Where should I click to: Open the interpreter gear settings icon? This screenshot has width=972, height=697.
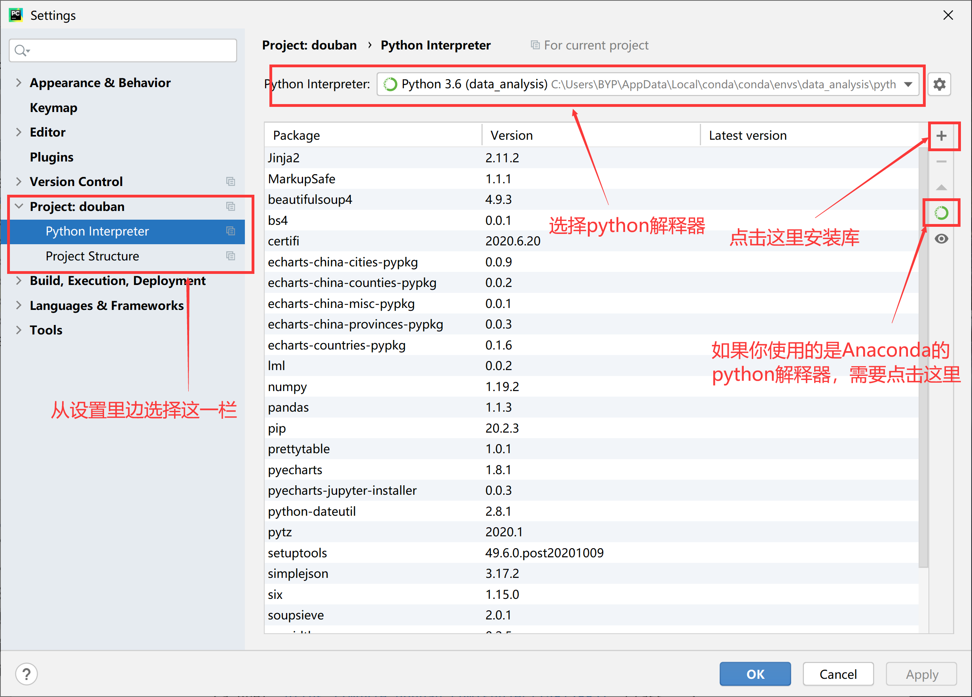click(x=939, y=84)
